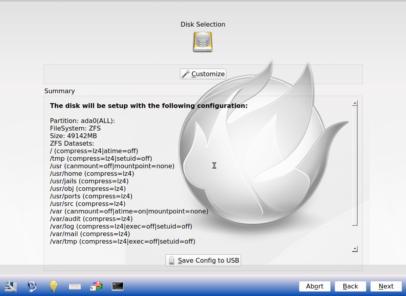Click the Customize button

click(203, 74)
